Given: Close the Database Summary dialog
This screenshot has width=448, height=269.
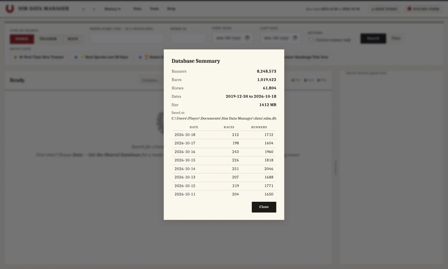Looking at the screenshot, I should pos(264,207).
